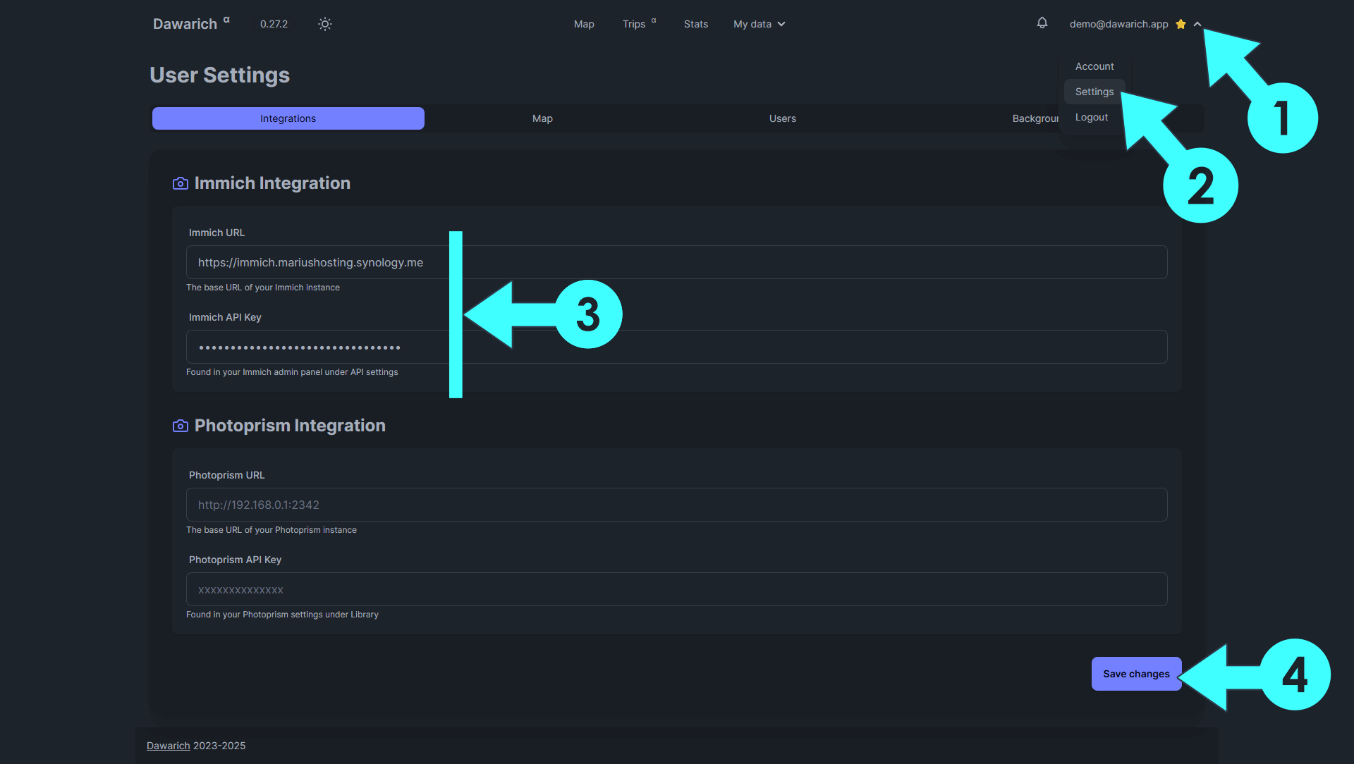The width and height of the screenshot is (1354, 764).
Task: Focus the Immich URL field
Action: 676,262
